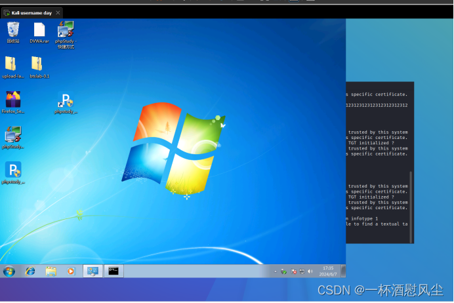Select the btslab-0.1 zipped folder
454x303 pixels.
[39, 68]
